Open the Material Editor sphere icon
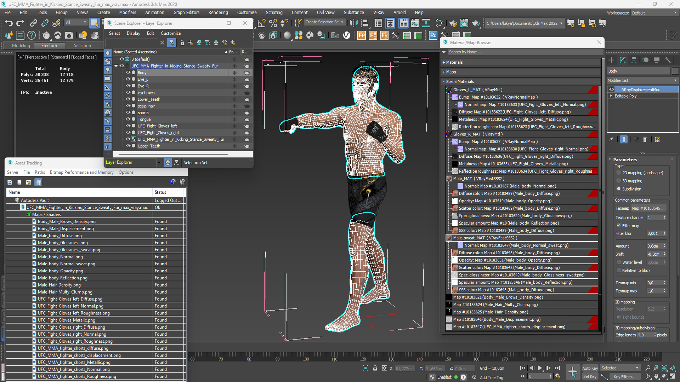Image resolution: width=680 pixels, height=382 pixels. [287, 35]
